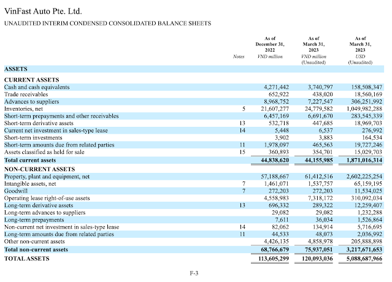Viewport: 392px width, 282px height.
Task: Select the 'UNAUDITED INTERIM CONDENSED CONSOLIDATED BALANCE SHEETS' heading
Action: click(x=108, y=23)
